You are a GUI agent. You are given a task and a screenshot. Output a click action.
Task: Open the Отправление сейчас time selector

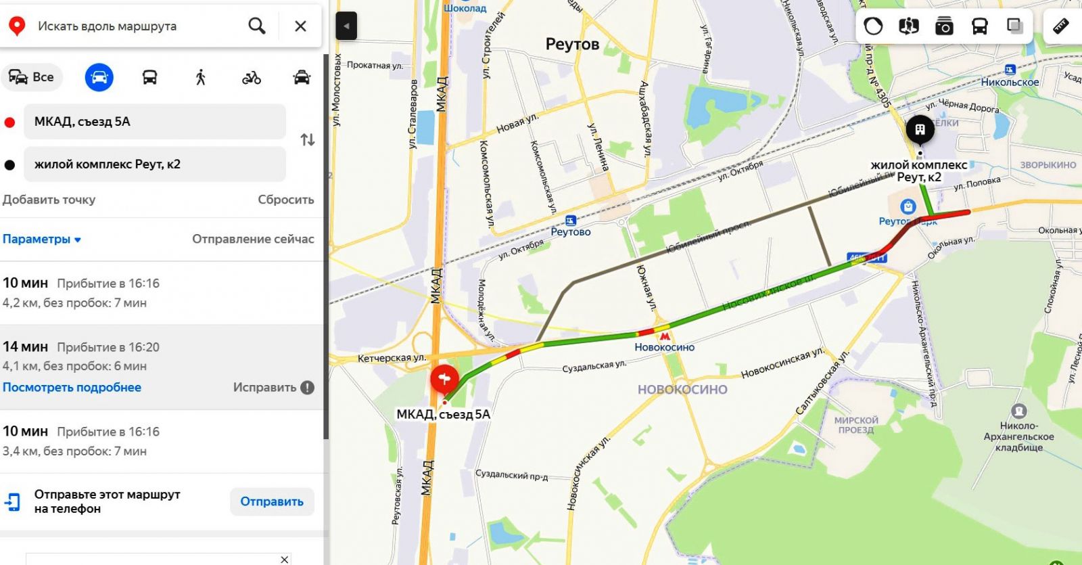click(253, 239)
